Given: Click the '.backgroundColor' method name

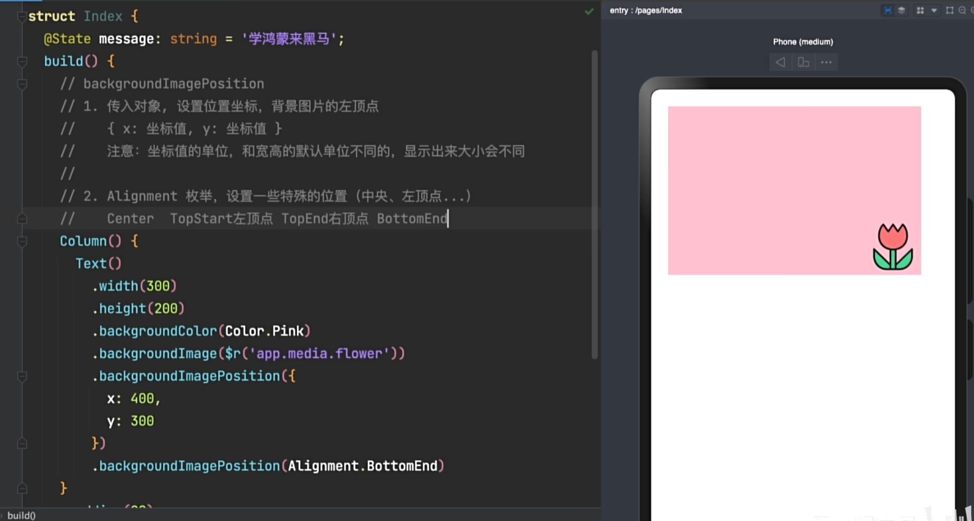Looking at the screenshot, I should (x=154, y=331).
